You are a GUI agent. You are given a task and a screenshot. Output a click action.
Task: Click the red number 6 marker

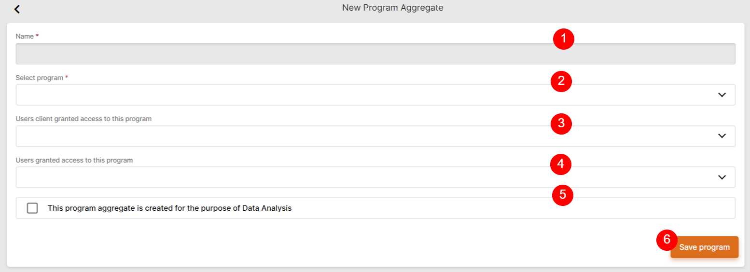(667, 240)
